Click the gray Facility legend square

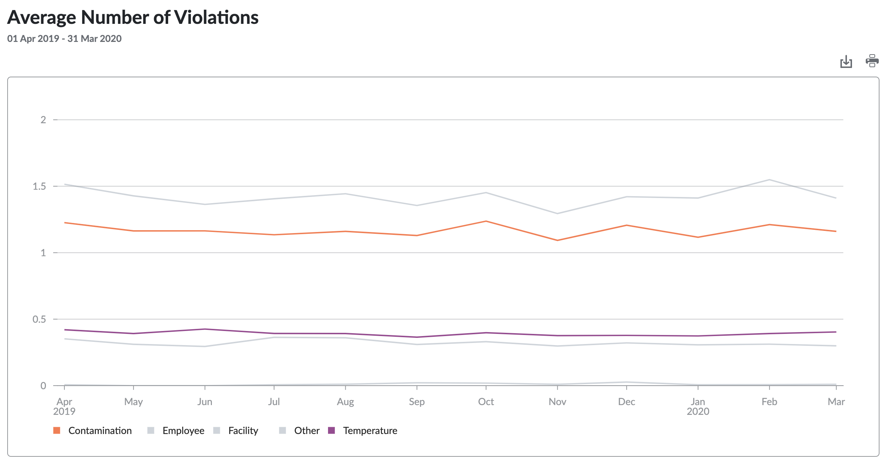click(x=217, y=430)
